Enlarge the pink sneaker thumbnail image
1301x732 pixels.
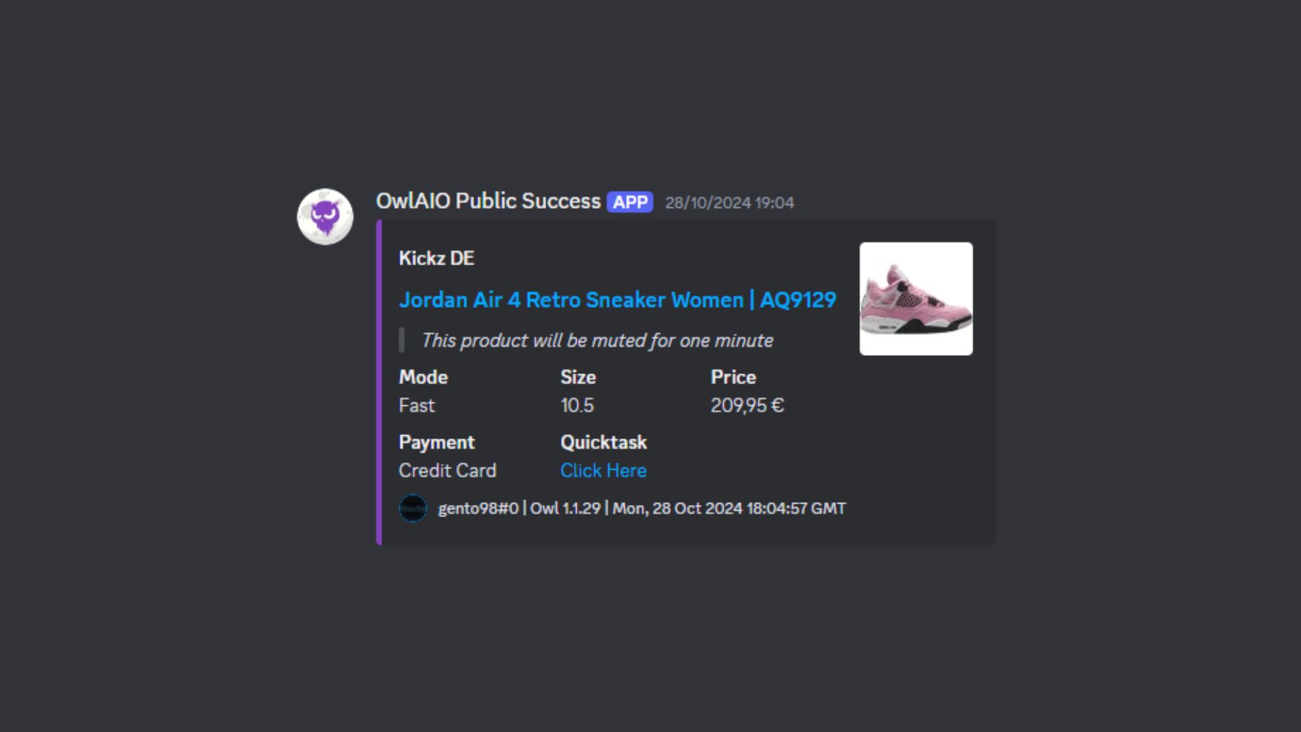click(x=915, y=299)
